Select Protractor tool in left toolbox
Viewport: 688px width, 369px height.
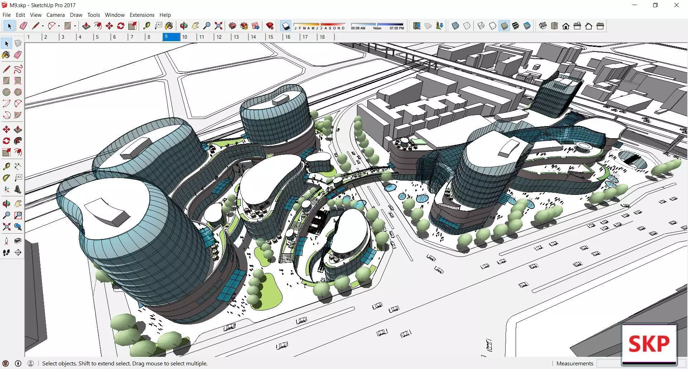tap(6, 178)
